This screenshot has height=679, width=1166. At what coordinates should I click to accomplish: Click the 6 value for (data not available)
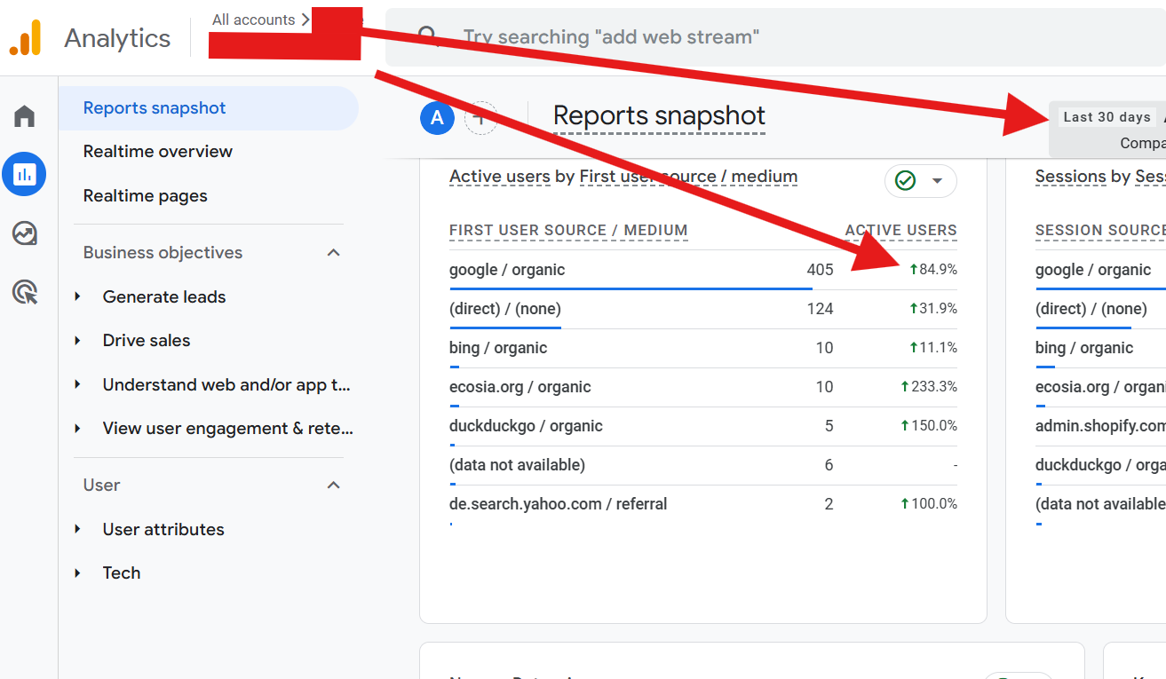click(x=829, y=465)
